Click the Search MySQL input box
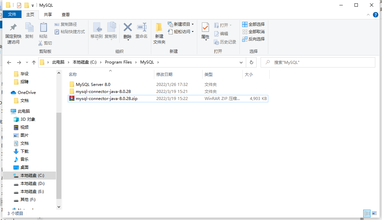This screenshot has height=220, width=382. (318, 63)
